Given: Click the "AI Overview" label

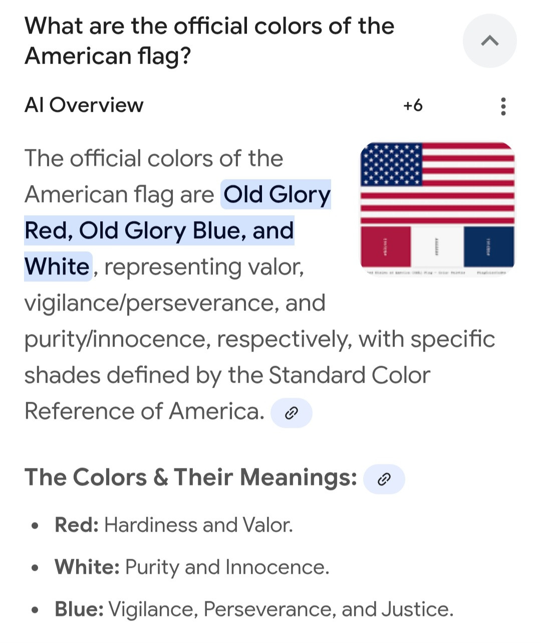Looking at the screenshot, I should pyautogui.click(x=84, y=105).
